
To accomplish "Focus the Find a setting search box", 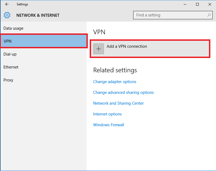I will [173, 15].
